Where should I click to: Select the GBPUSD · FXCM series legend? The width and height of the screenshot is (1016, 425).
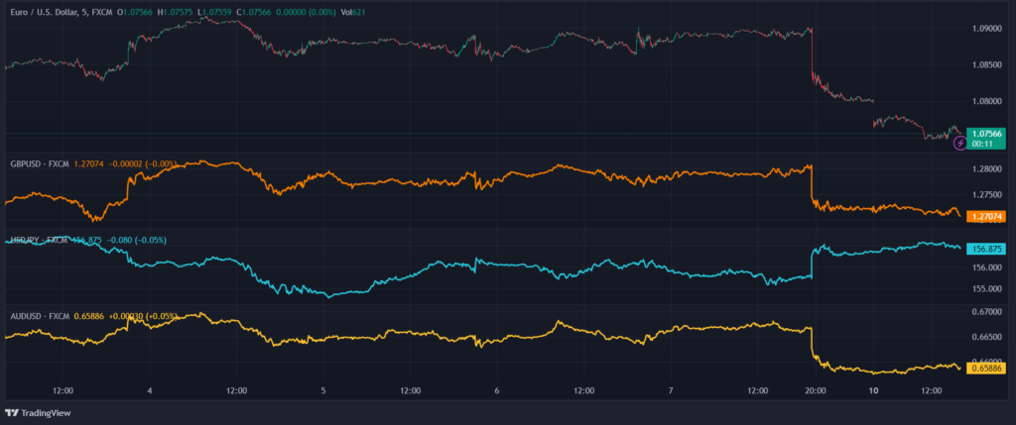[x=40, y=164]
